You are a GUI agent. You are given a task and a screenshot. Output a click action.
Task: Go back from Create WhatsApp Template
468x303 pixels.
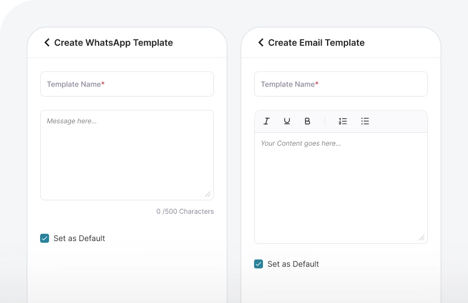click(x=47, y=42)
